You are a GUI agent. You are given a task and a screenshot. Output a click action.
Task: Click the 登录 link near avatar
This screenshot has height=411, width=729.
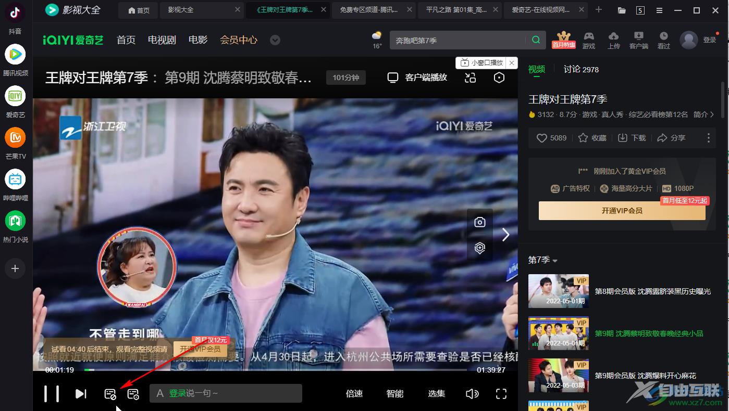point(710,40)
